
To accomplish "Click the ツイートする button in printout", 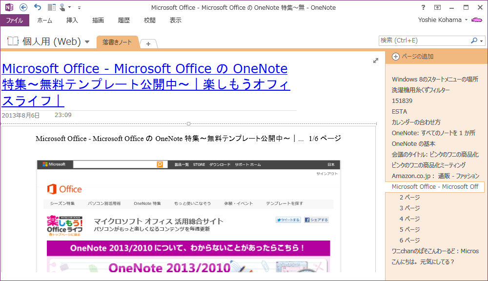I will [288, 220].
